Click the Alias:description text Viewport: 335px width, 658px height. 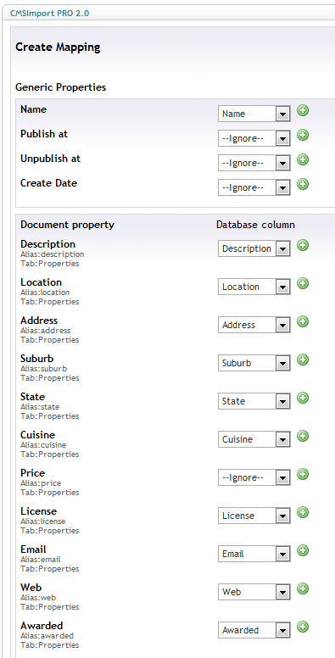tap(52, 254)
